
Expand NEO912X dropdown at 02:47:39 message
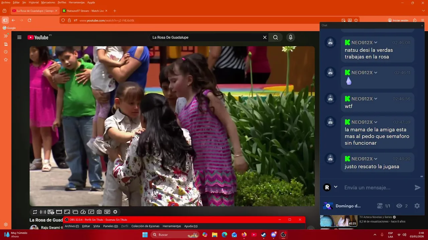(376, 122)
